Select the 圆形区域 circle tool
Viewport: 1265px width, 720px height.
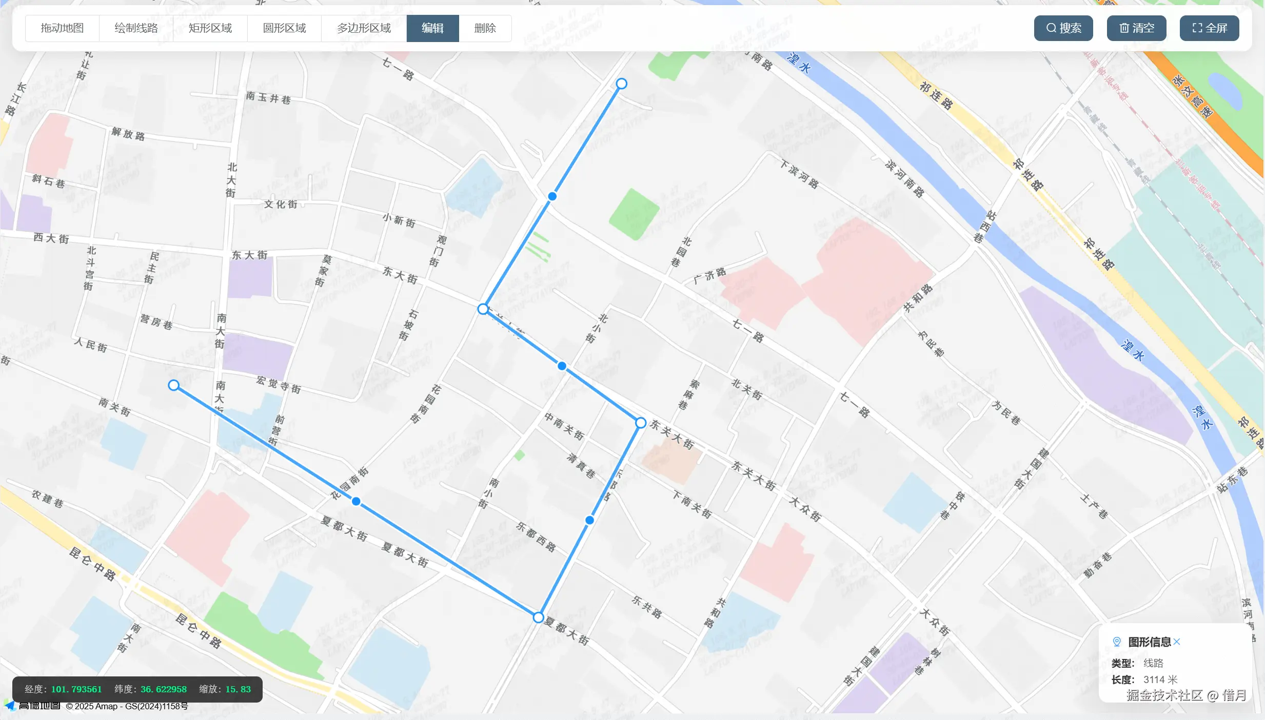tap(284, 28)
